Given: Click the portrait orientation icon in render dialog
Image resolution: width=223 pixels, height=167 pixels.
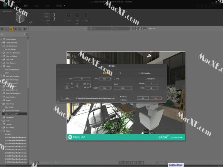Looking at the screenshot, I should 67,87.
